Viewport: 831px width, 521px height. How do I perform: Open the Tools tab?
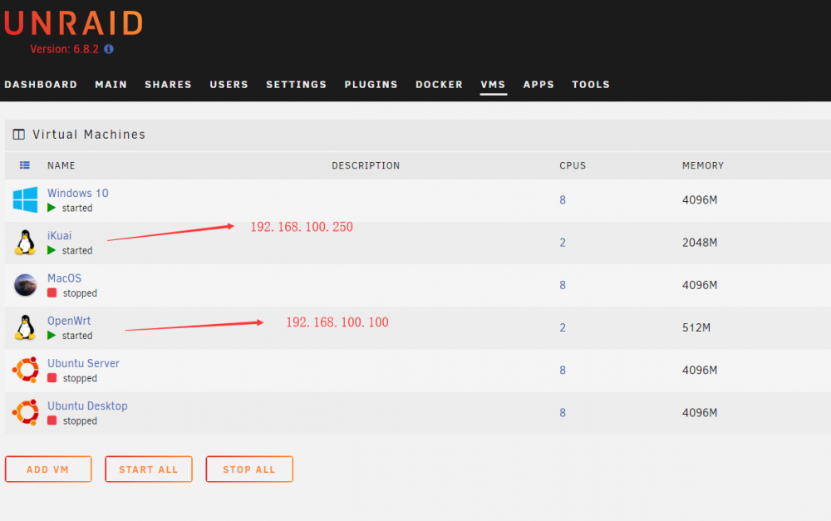click(590, 84)
